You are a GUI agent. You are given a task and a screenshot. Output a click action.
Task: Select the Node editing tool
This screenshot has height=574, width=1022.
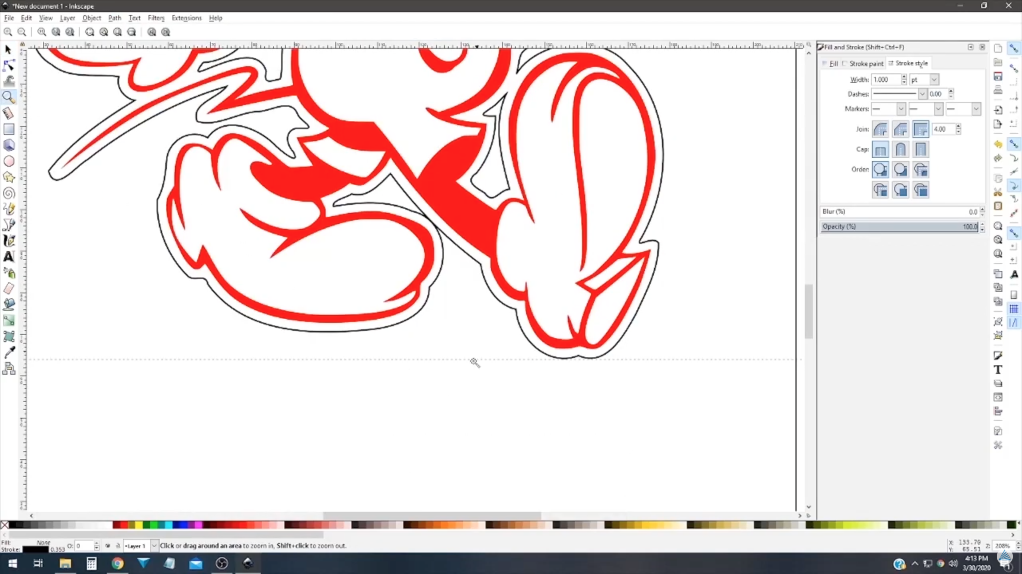(9, 65)
